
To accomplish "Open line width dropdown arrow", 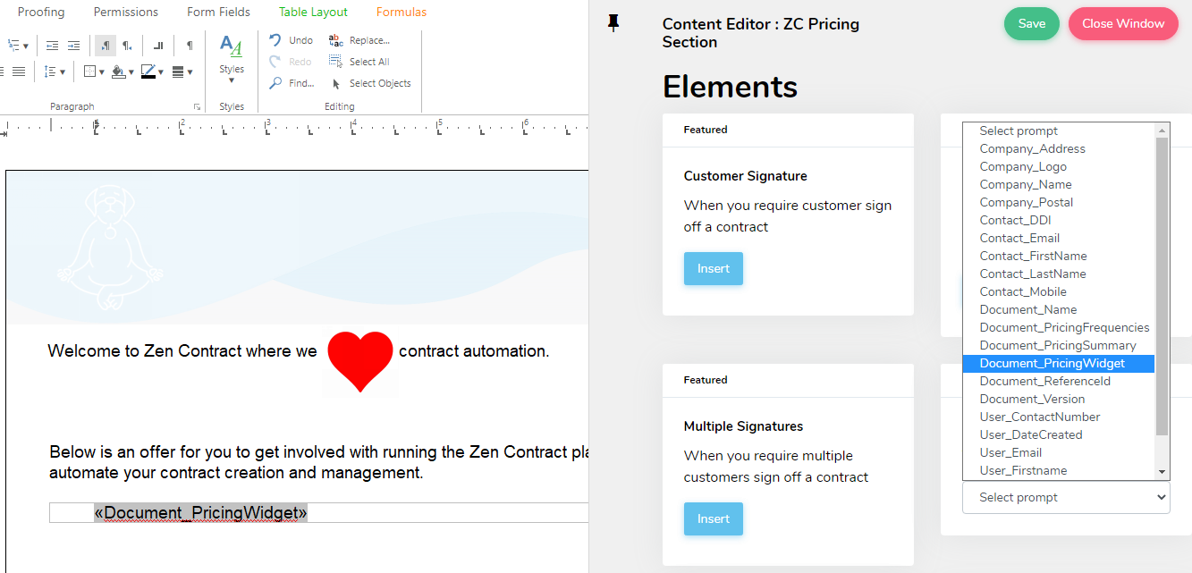I will coord(190,72).
